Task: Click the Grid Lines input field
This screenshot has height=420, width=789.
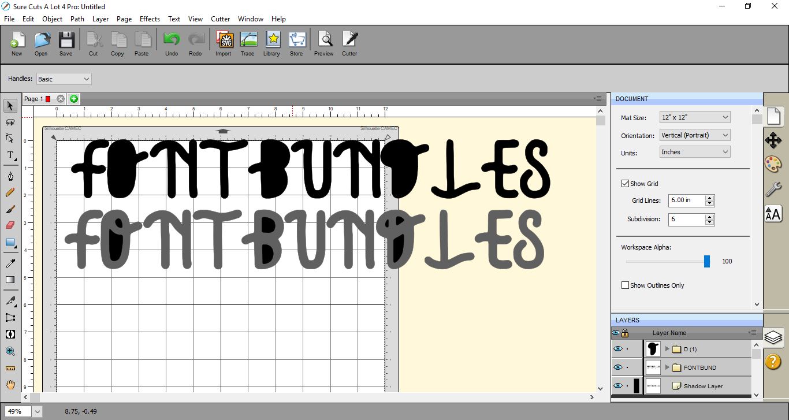Action: click(x=687, y=200)
